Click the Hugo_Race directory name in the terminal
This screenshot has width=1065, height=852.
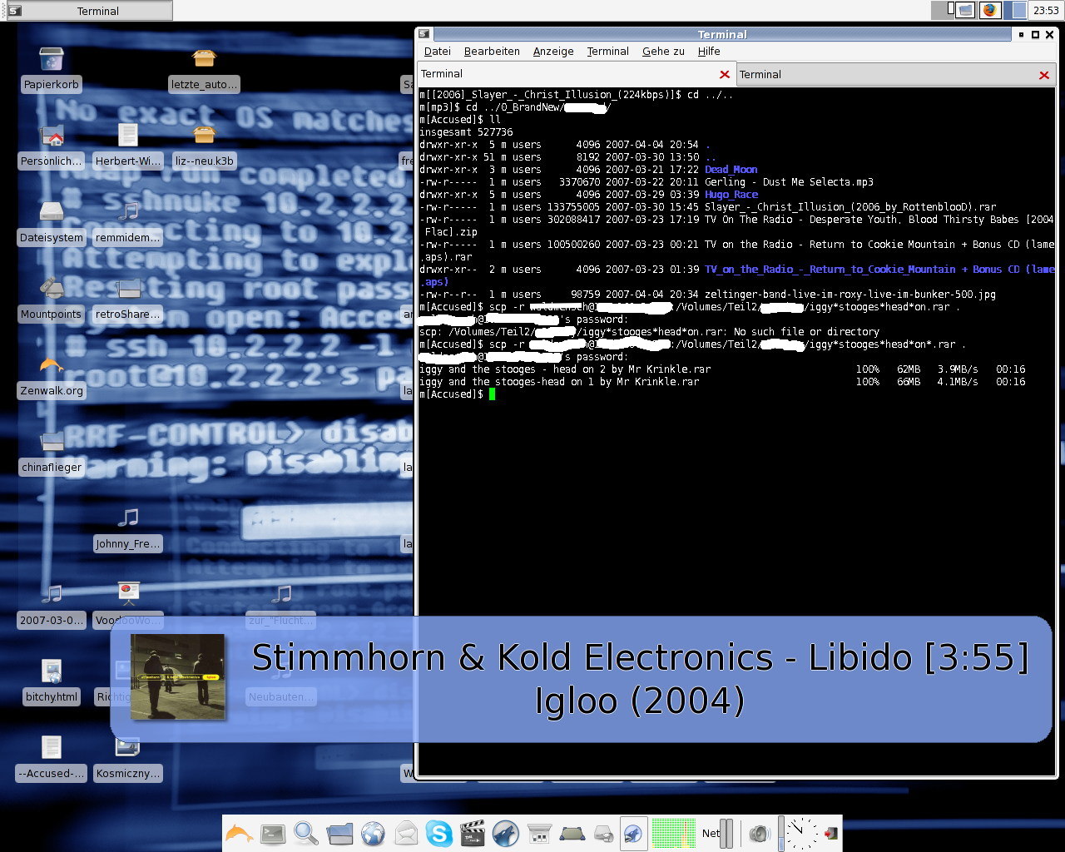(731, 195)
